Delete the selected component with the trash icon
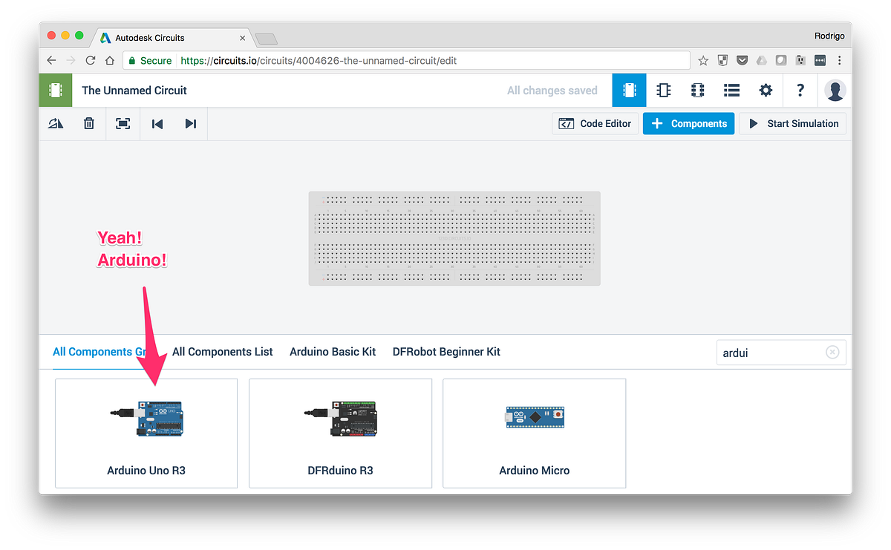This screenshot has width=891, height=550. [x=88, y=123]
